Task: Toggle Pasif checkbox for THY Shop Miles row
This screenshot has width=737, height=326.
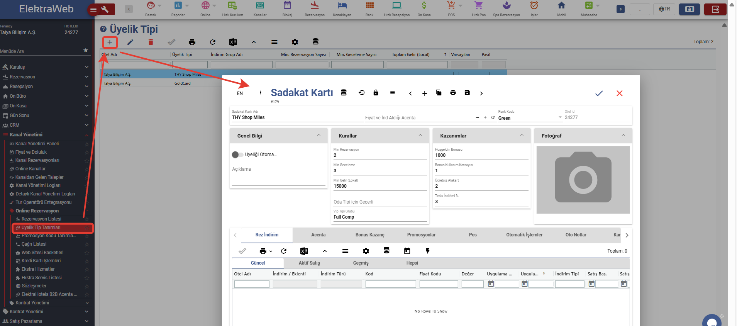Action: click(486, 74)
